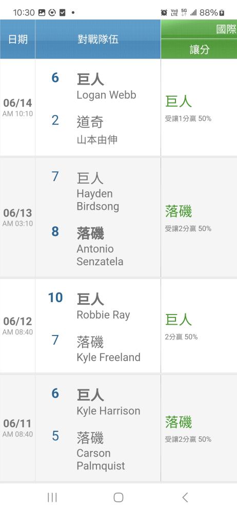Screen dimensions: 237x513
Task: Tap the alarm icon in status bar
Action: coord(164,12)
